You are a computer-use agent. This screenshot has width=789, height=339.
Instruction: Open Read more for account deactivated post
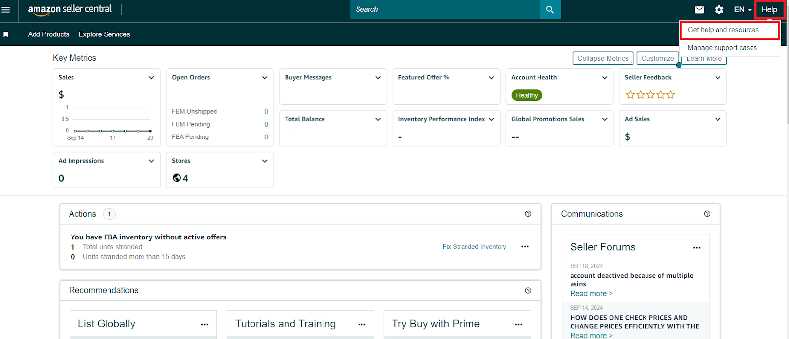591,294
